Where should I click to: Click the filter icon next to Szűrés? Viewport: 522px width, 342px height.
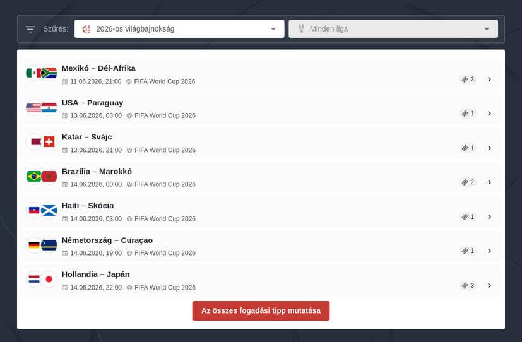pyautogui.click(x=30, y=29)
